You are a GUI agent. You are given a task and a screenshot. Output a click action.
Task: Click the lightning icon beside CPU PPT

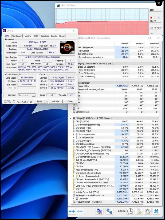pos(74,189)
